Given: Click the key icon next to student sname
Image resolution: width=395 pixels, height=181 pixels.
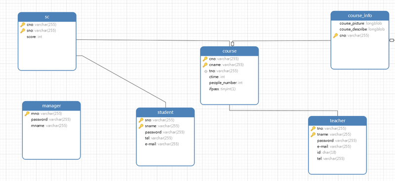Looking at the screenshot, I should 141,126.
